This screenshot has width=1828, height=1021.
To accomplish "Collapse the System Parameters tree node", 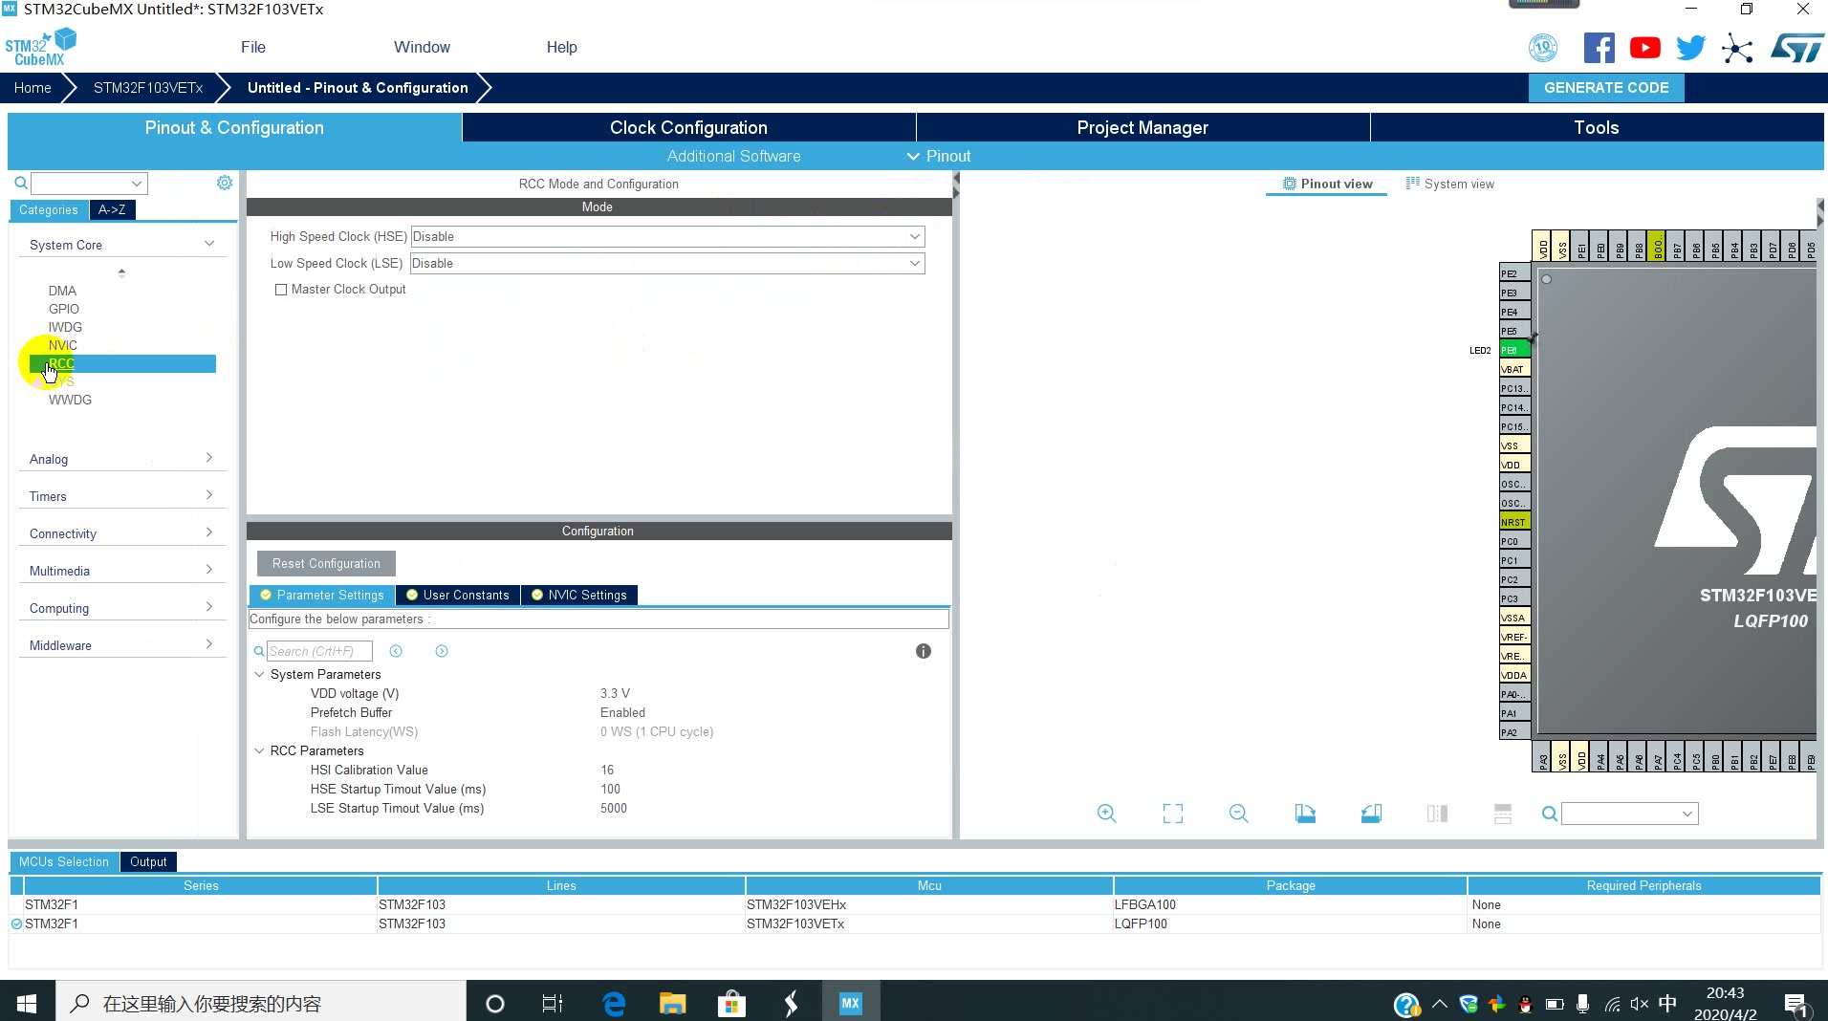I will point(259,674).
